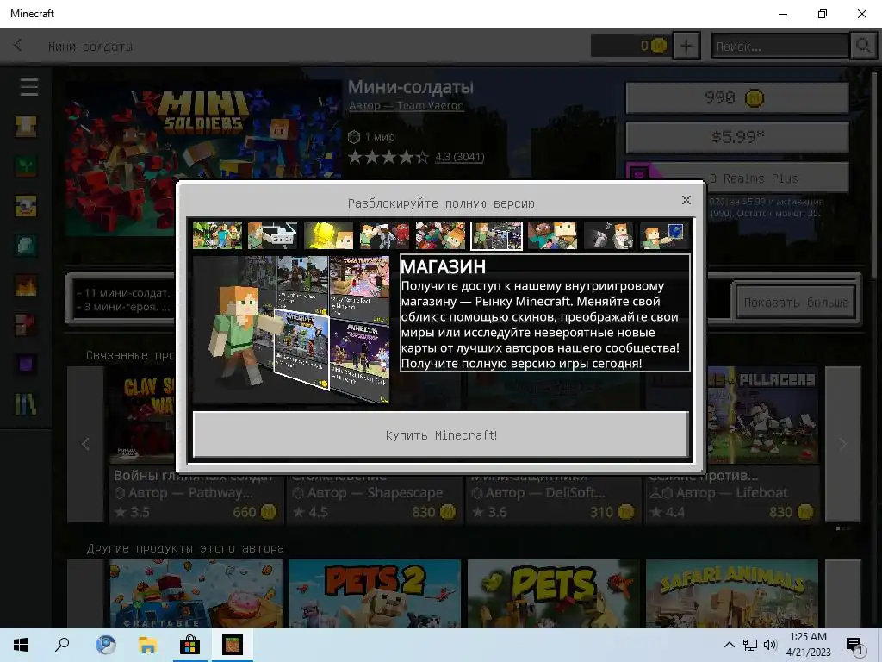The height and width of the screenshot is (662, 882).
Task: Open the Pets product tile
Action: tap(554, 593)
